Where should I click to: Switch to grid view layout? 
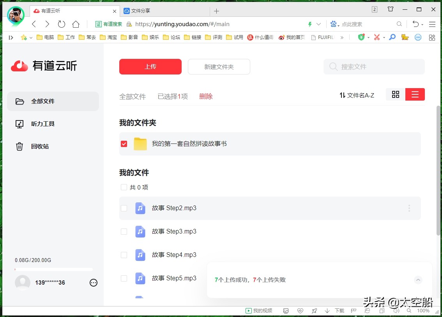(x=396, y=94)
